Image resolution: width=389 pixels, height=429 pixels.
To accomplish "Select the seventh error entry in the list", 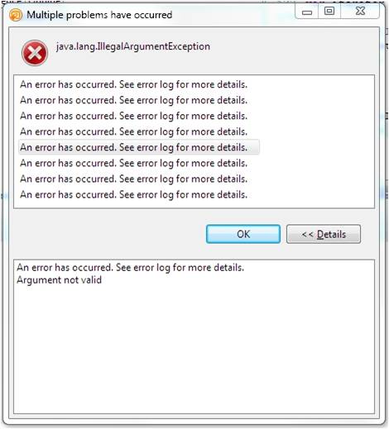I will tap(133, 179).
